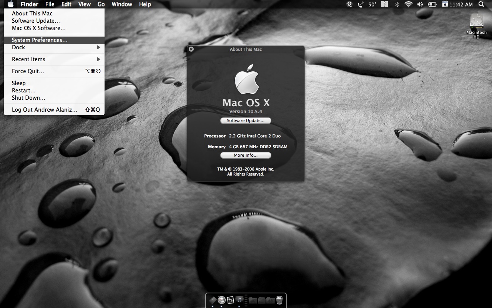
Task: Open the third folder stack in Dock
Action: [271, 300]
